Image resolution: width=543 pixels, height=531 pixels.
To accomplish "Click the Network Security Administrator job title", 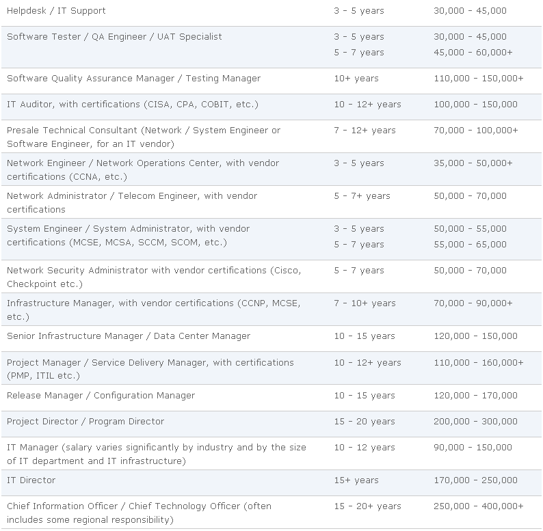I will point(153,277).
